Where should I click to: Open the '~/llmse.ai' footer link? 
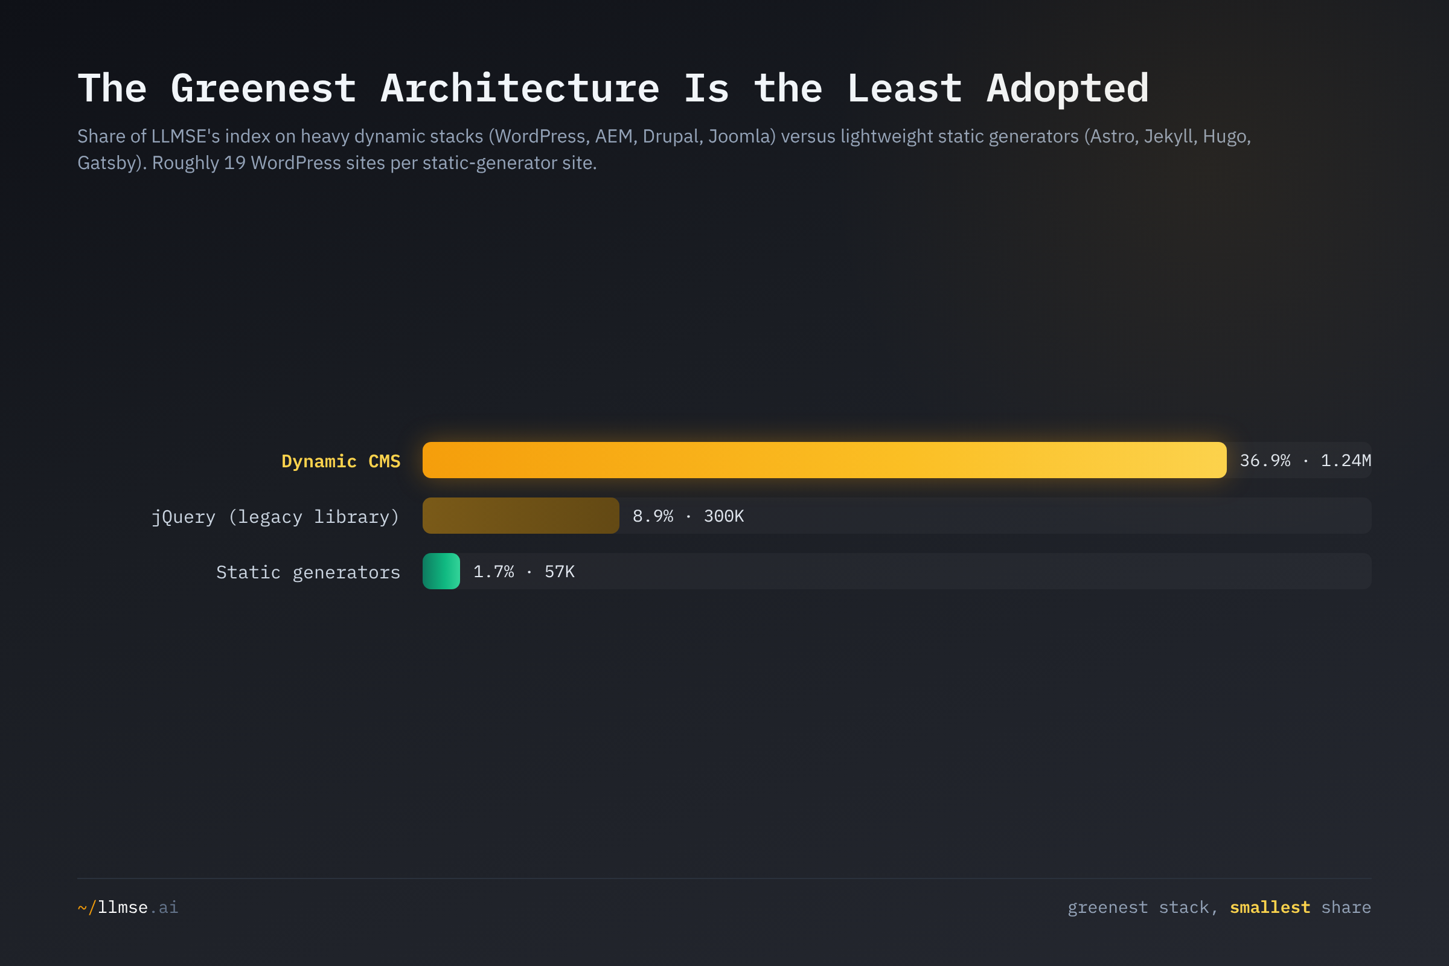coord(128,907)
